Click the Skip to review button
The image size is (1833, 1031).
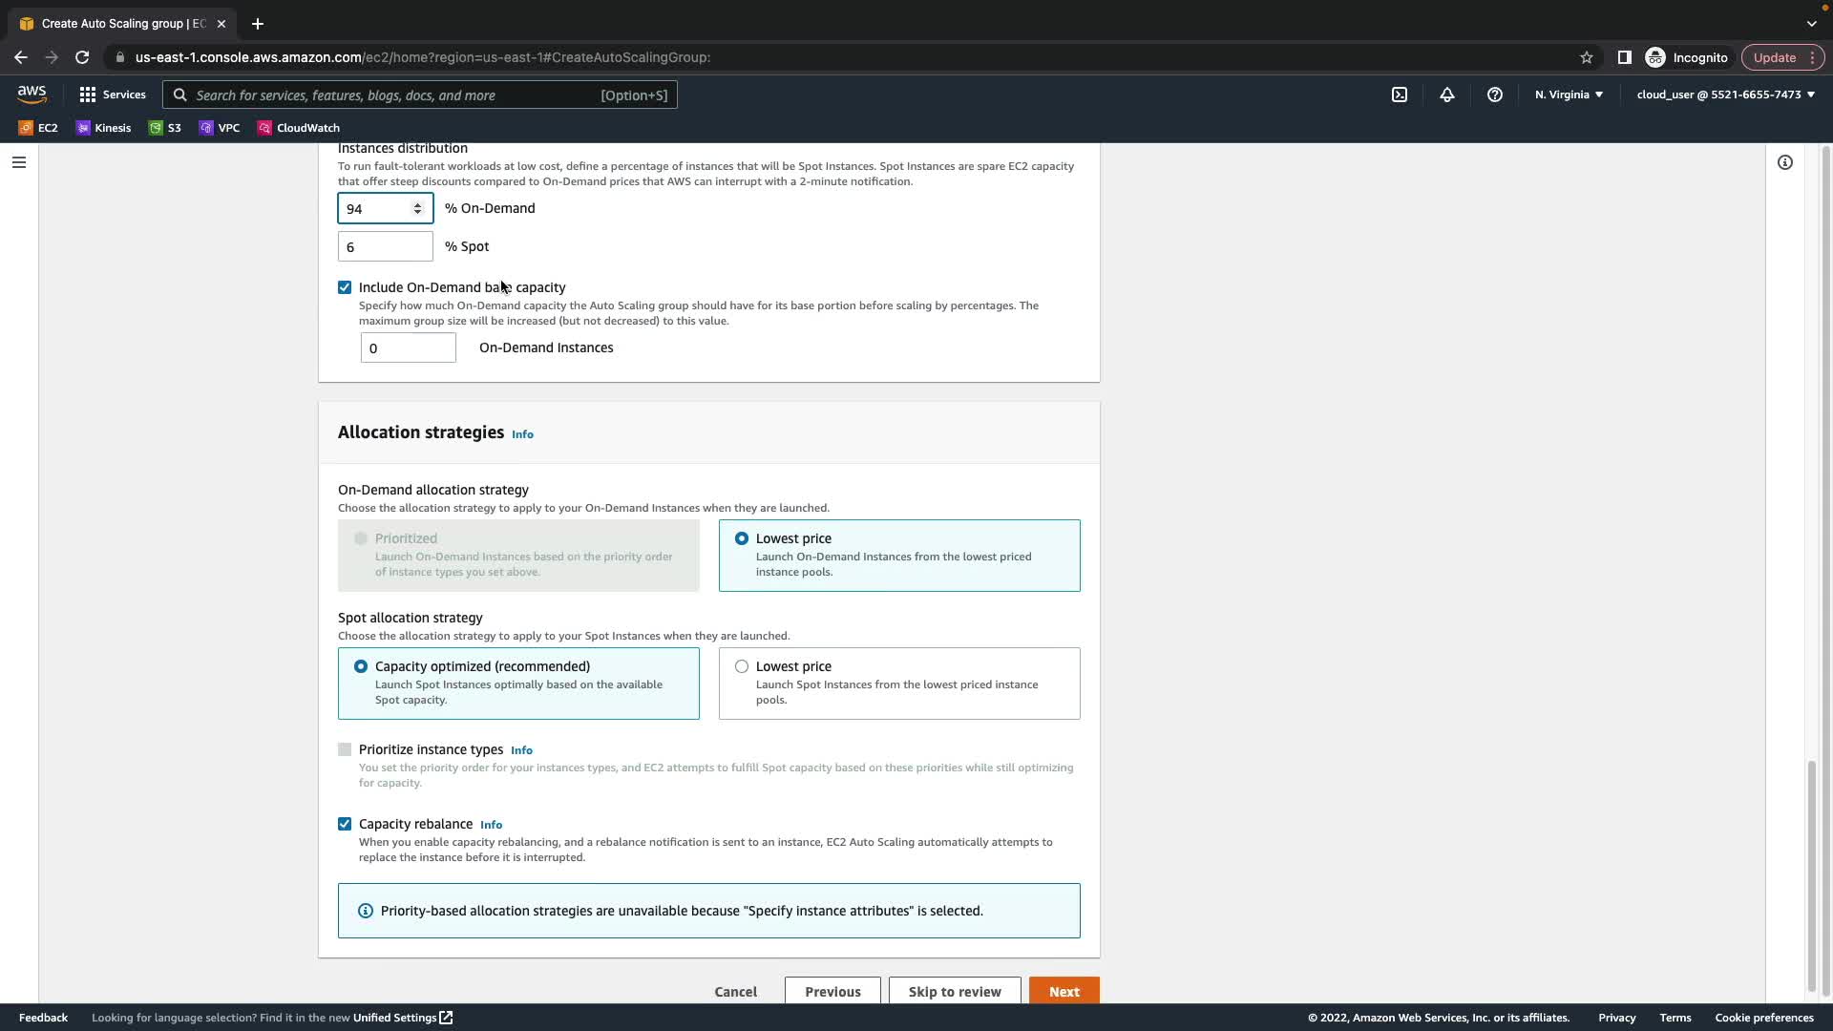[x=954, y=991]
